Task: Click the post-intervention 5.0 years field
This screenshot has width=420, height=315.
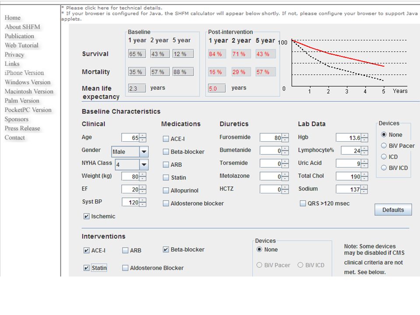Action: click(217, 88)
